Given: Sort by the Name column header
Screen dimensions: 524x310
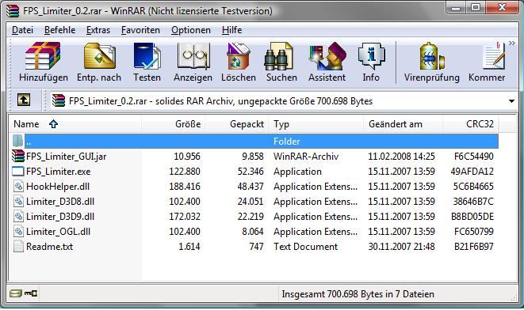Looking at the screenshot, I should click(75, 124).
